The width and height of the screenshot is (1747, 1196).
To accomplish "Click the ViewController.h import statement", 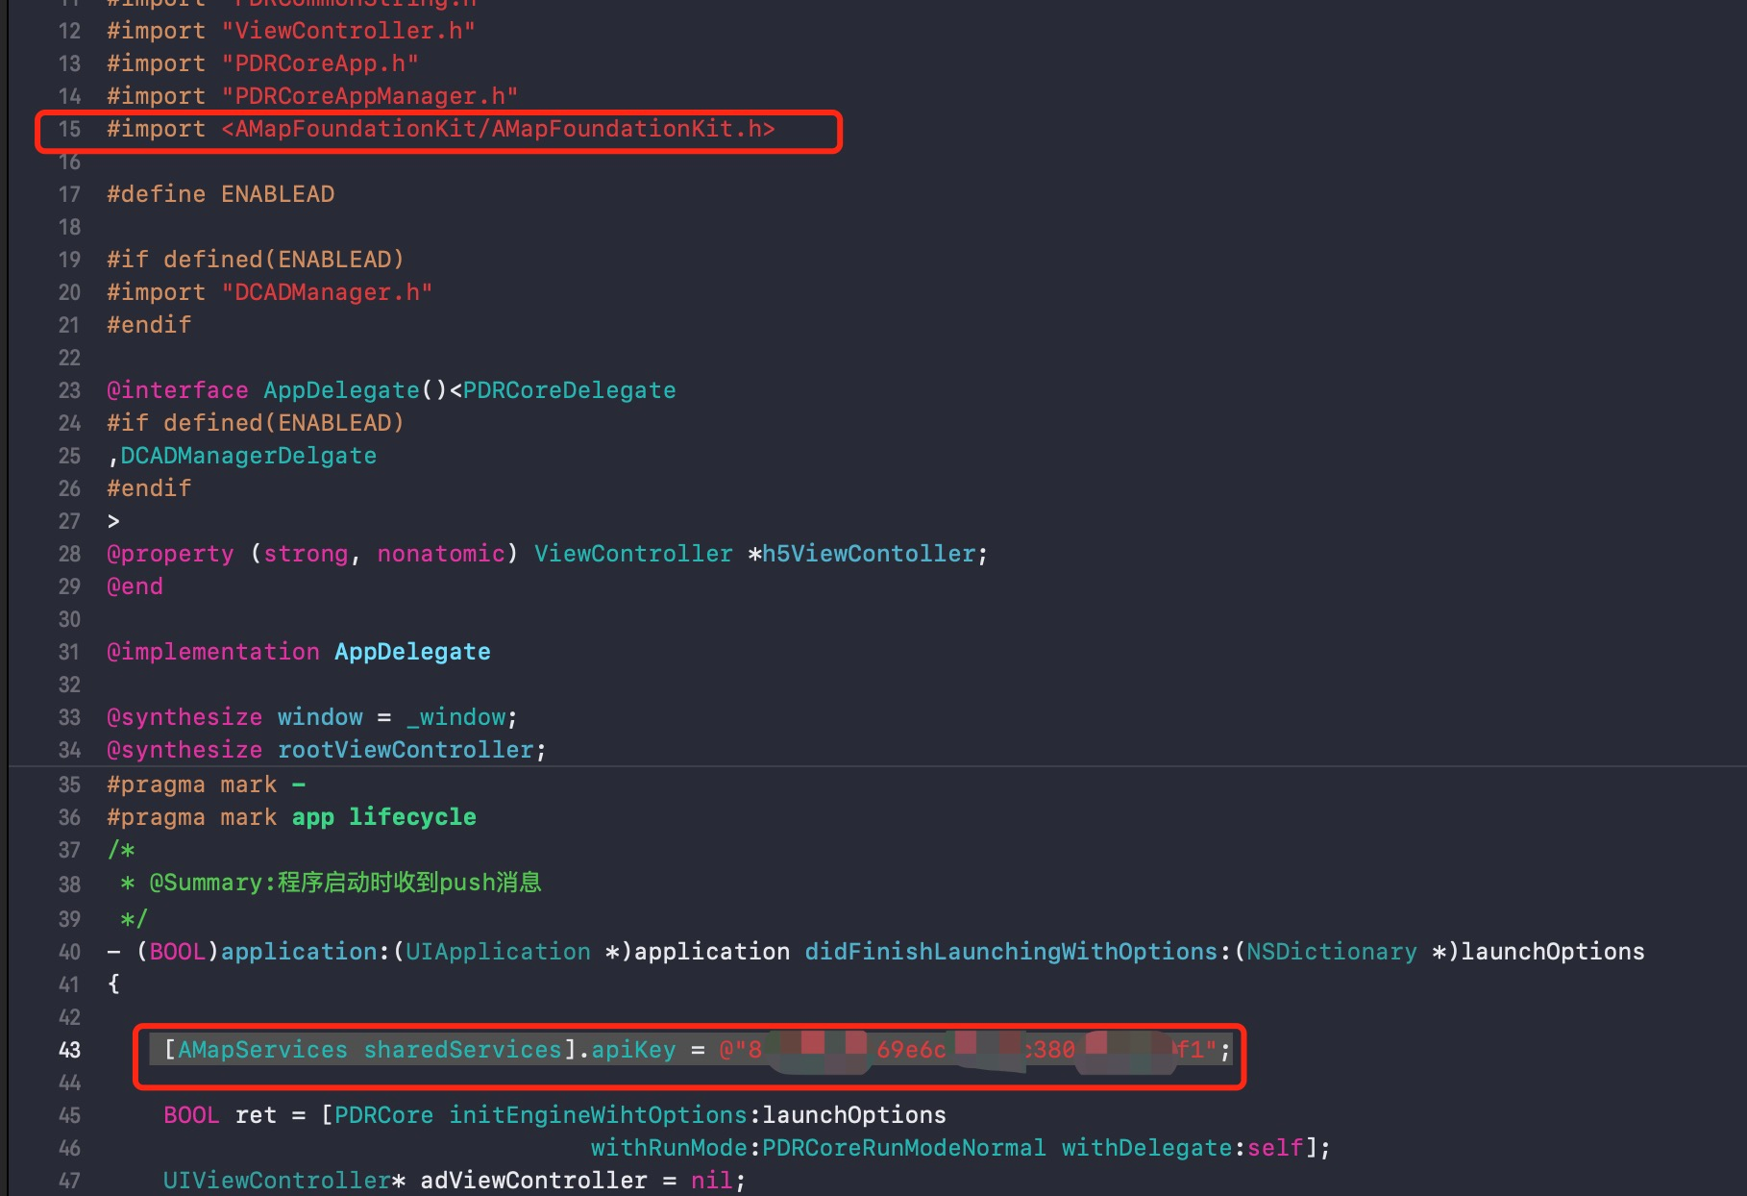I will coord(288,30).
